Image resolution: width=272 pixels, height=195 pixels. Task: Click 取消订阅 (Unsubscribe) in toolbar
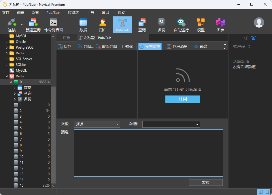[x=107, y=47]
